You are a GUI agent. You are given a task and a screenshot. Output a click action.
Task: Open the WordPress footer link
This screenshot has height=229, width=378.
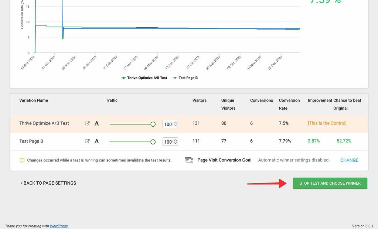pos(59,226)
